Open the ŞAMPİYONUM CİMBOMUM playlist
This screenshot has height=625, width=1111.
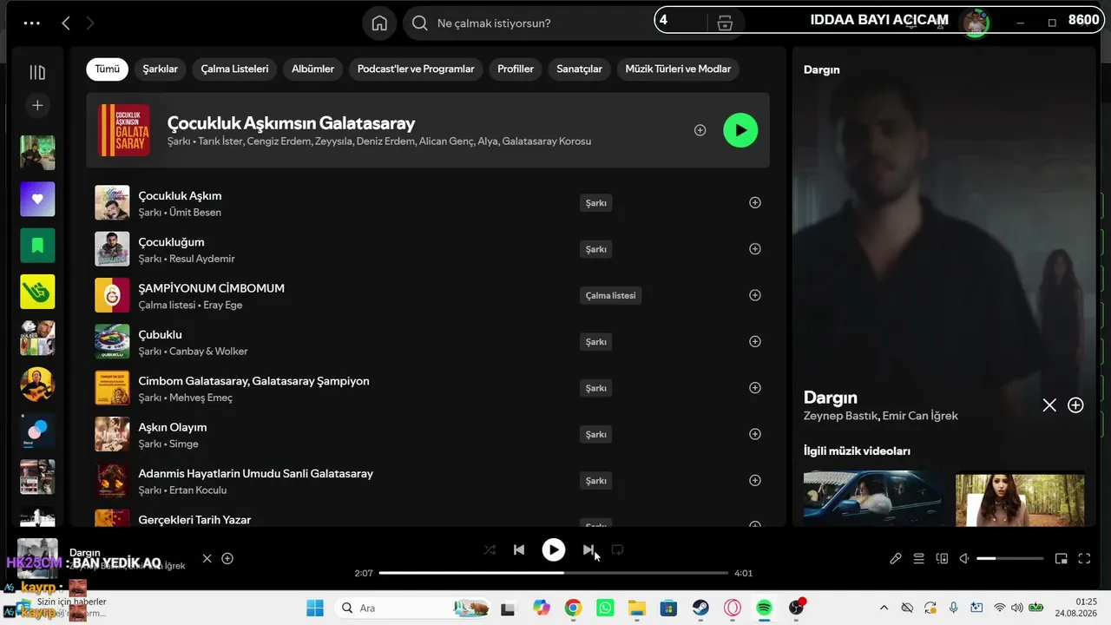(x=211, y=288)
